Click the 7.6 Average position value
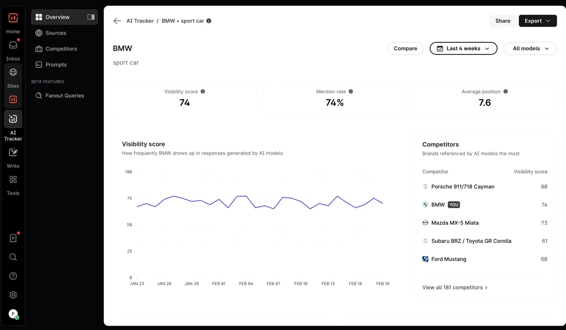Image resolution: width=566 pixels, height=330 pixels. pyautogui.click(x=485, y=103)
